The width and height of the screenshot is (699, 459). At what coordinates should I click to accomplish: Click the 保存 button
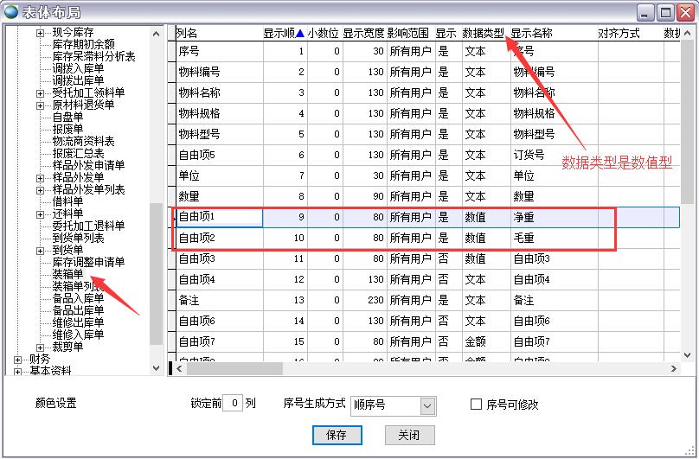click(337, 436)
